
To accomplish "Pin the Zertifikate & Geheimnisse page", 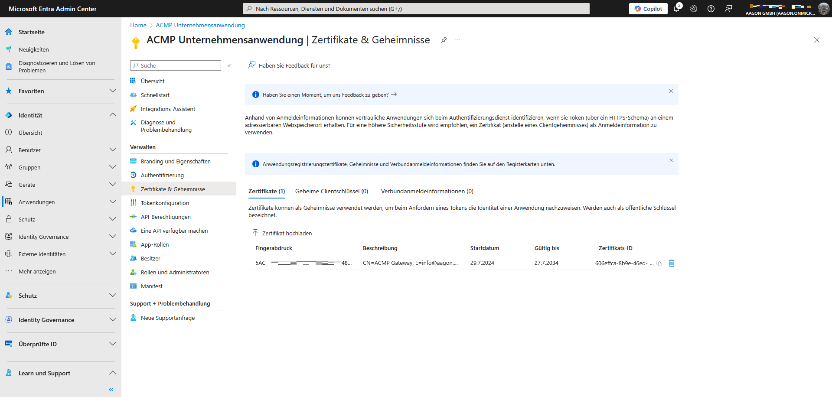I will click(444, 40).
